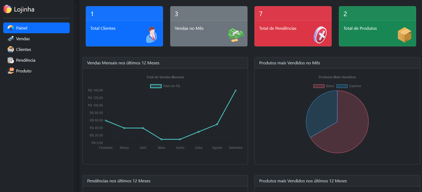Screen dimensions: 422x192
Task: Click the Vendas card machine icon
Action: (11, 39)
